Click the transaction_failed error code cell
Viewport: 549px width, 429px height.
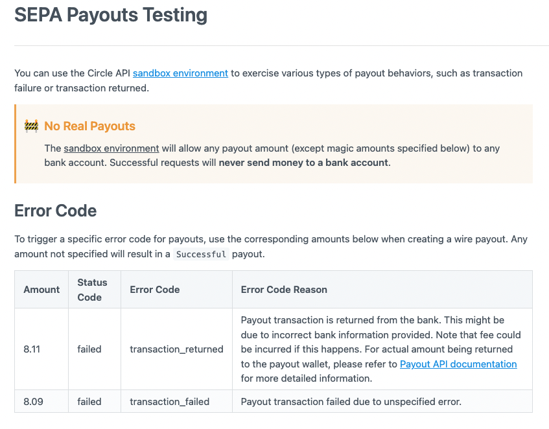point(169,402)
